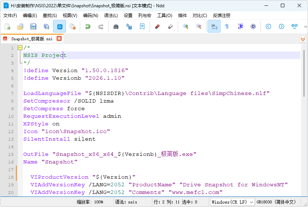Open the Windows(CR LF) line ending dropdown
Image resolution: width=308 pixels, height=207 pixels.
232,202
